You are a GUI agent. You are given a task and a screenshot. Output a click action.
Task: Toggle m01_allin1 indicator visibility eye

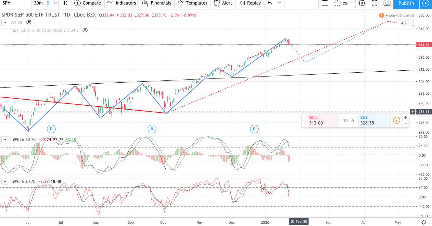[x=85, y=30]
